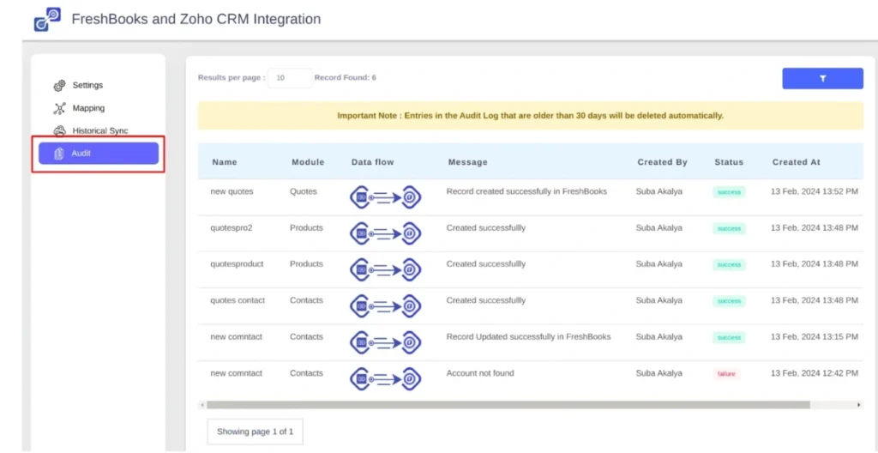Click the name 'new quotes'

coord(232,191)
